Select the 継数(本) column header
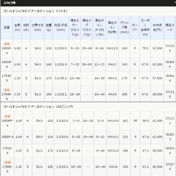This screenshot has width=176, height=176. tap(26, 27)
